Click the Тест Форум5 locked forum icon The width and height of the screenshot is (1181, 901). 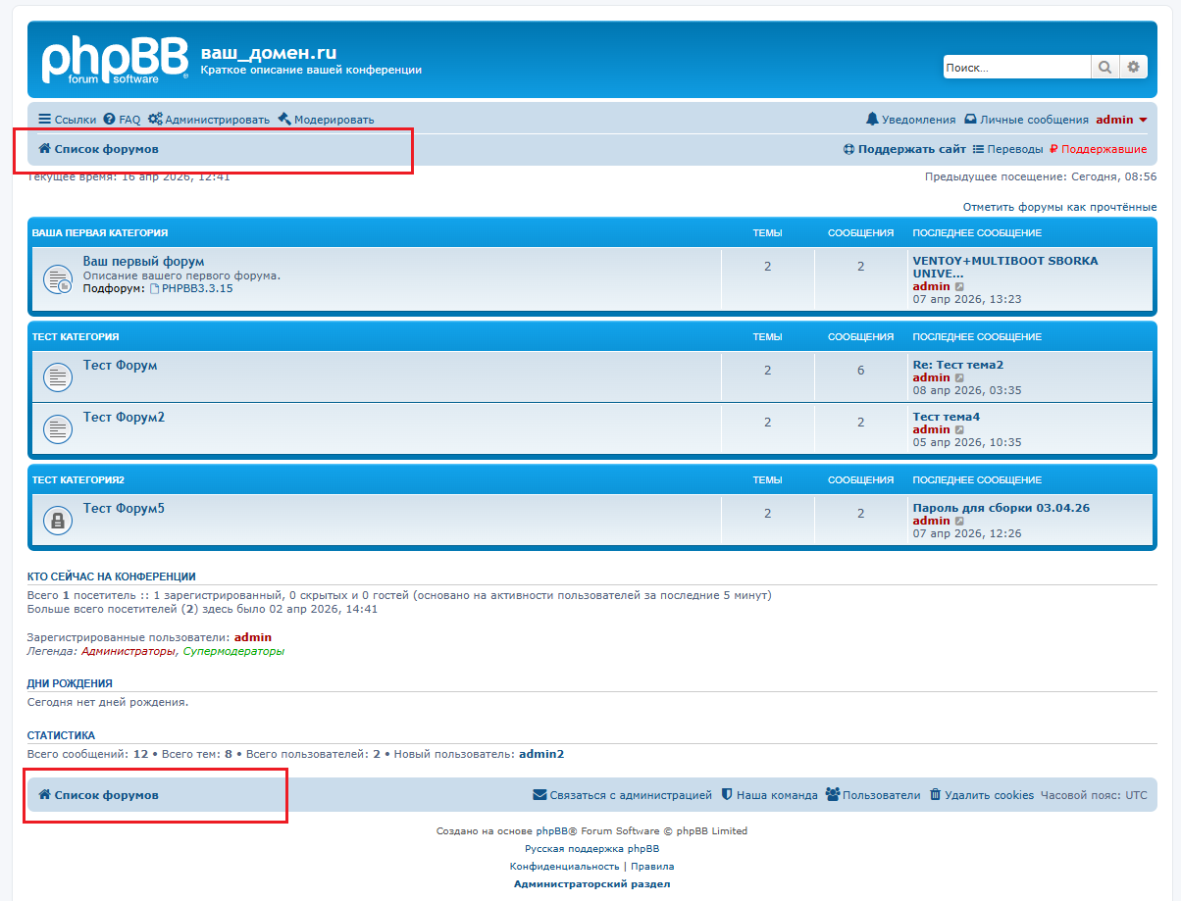[58, 521]
